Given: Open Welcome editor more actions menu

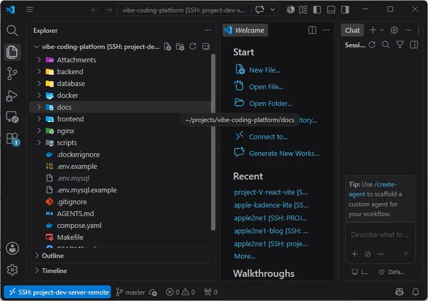Looking at the screenshot, I should pyautogui.click(x=326, y=30).
